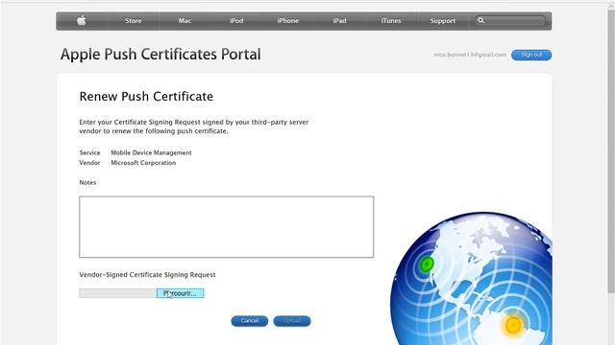
Task: Click the Sign out button
Action: pyautogui.click(x=531, y=55)
